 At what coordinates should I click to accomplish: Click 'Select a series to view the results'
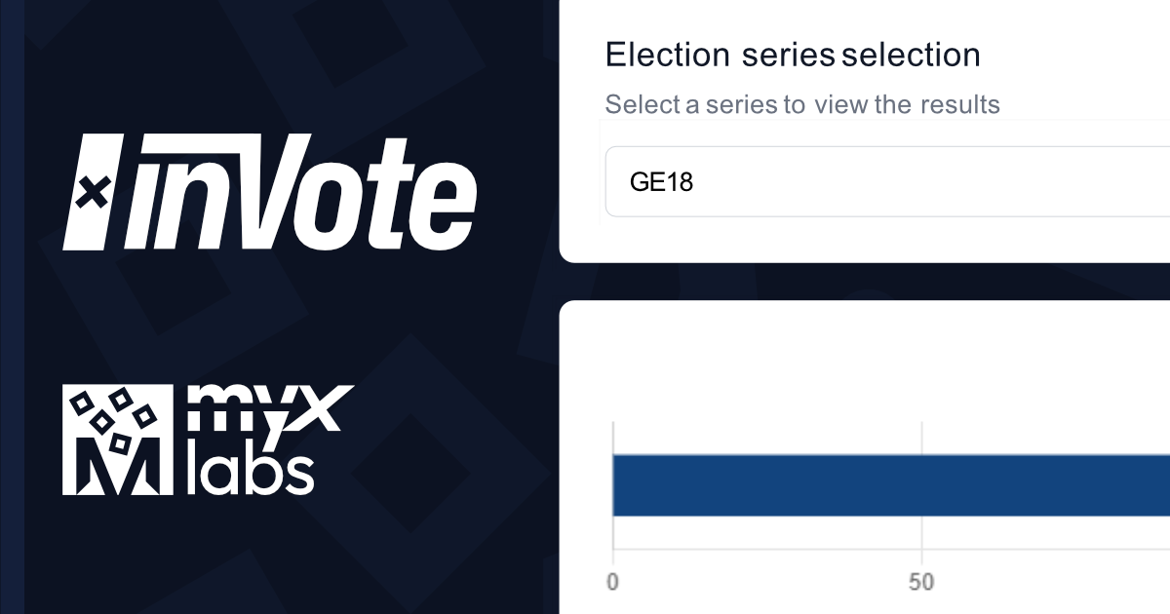802,104
